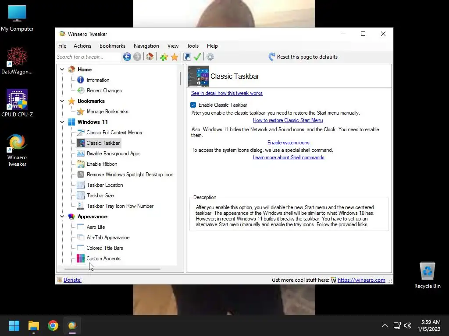Show hidden tray icons chevron
Viewport: 449px width, 336px height.
[x=385, y=325]
